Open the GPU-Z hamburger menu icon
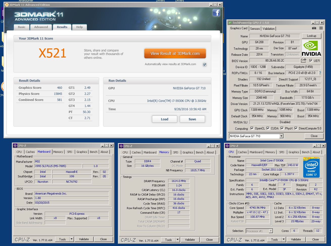Image resolution: width=331 pixels, height=246 pixels. point(321,28)
